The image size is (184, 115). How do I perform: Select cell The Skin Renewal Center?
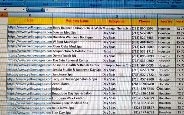pyautogui.click(x=77, y=60)
